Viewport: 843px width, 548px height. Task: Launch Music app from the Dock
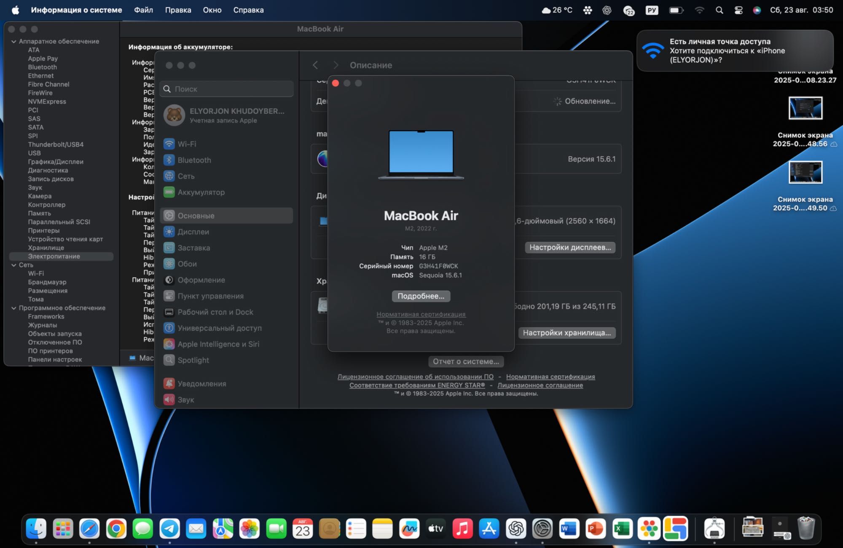point(462,528)
